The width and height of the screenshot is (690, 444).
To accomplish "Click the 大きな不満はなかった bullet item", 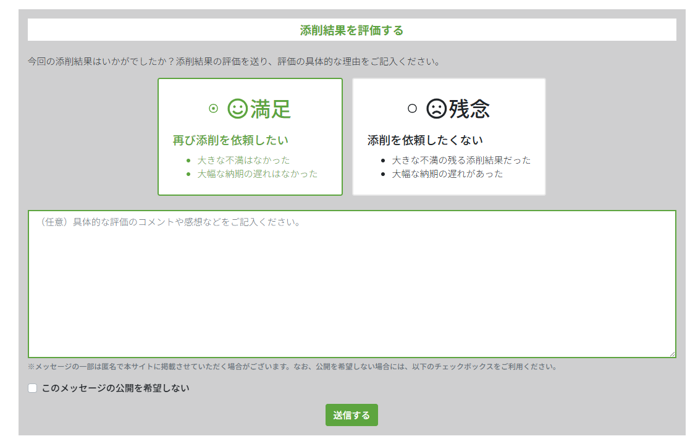I will click(x=243, y=160).
